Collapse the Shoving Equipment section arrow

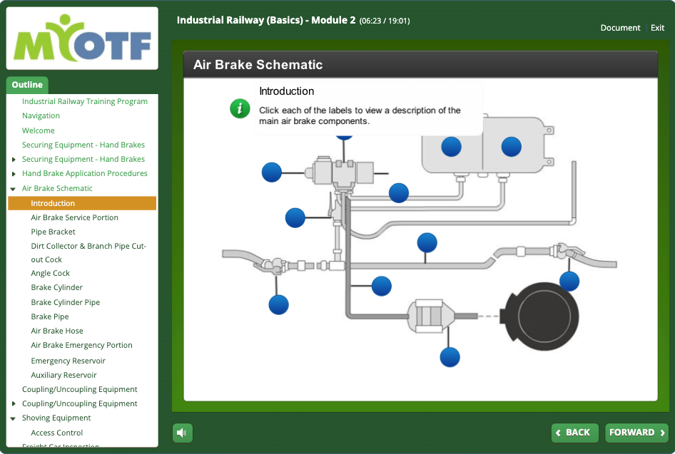click(13, 418)
